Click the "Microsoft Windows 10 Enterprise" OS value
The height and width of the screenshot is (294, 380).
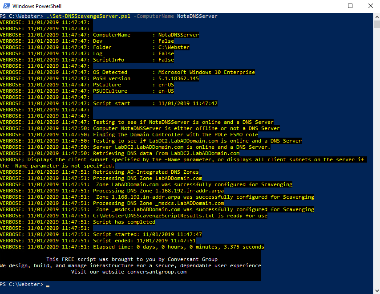(x=206, y=72)
